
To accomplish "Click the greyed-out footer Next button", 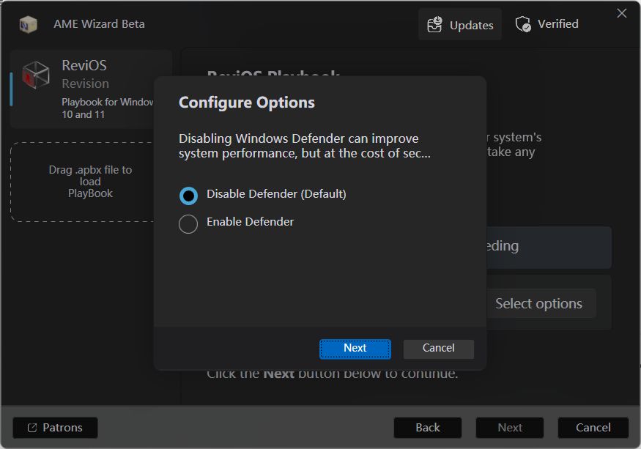I will click(510, 428).
